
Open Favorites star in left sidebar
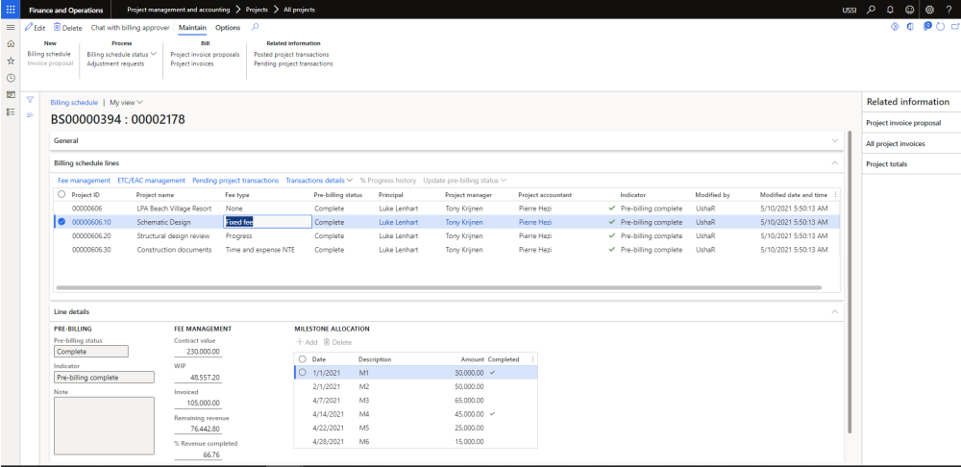click(x=11, y=61)
